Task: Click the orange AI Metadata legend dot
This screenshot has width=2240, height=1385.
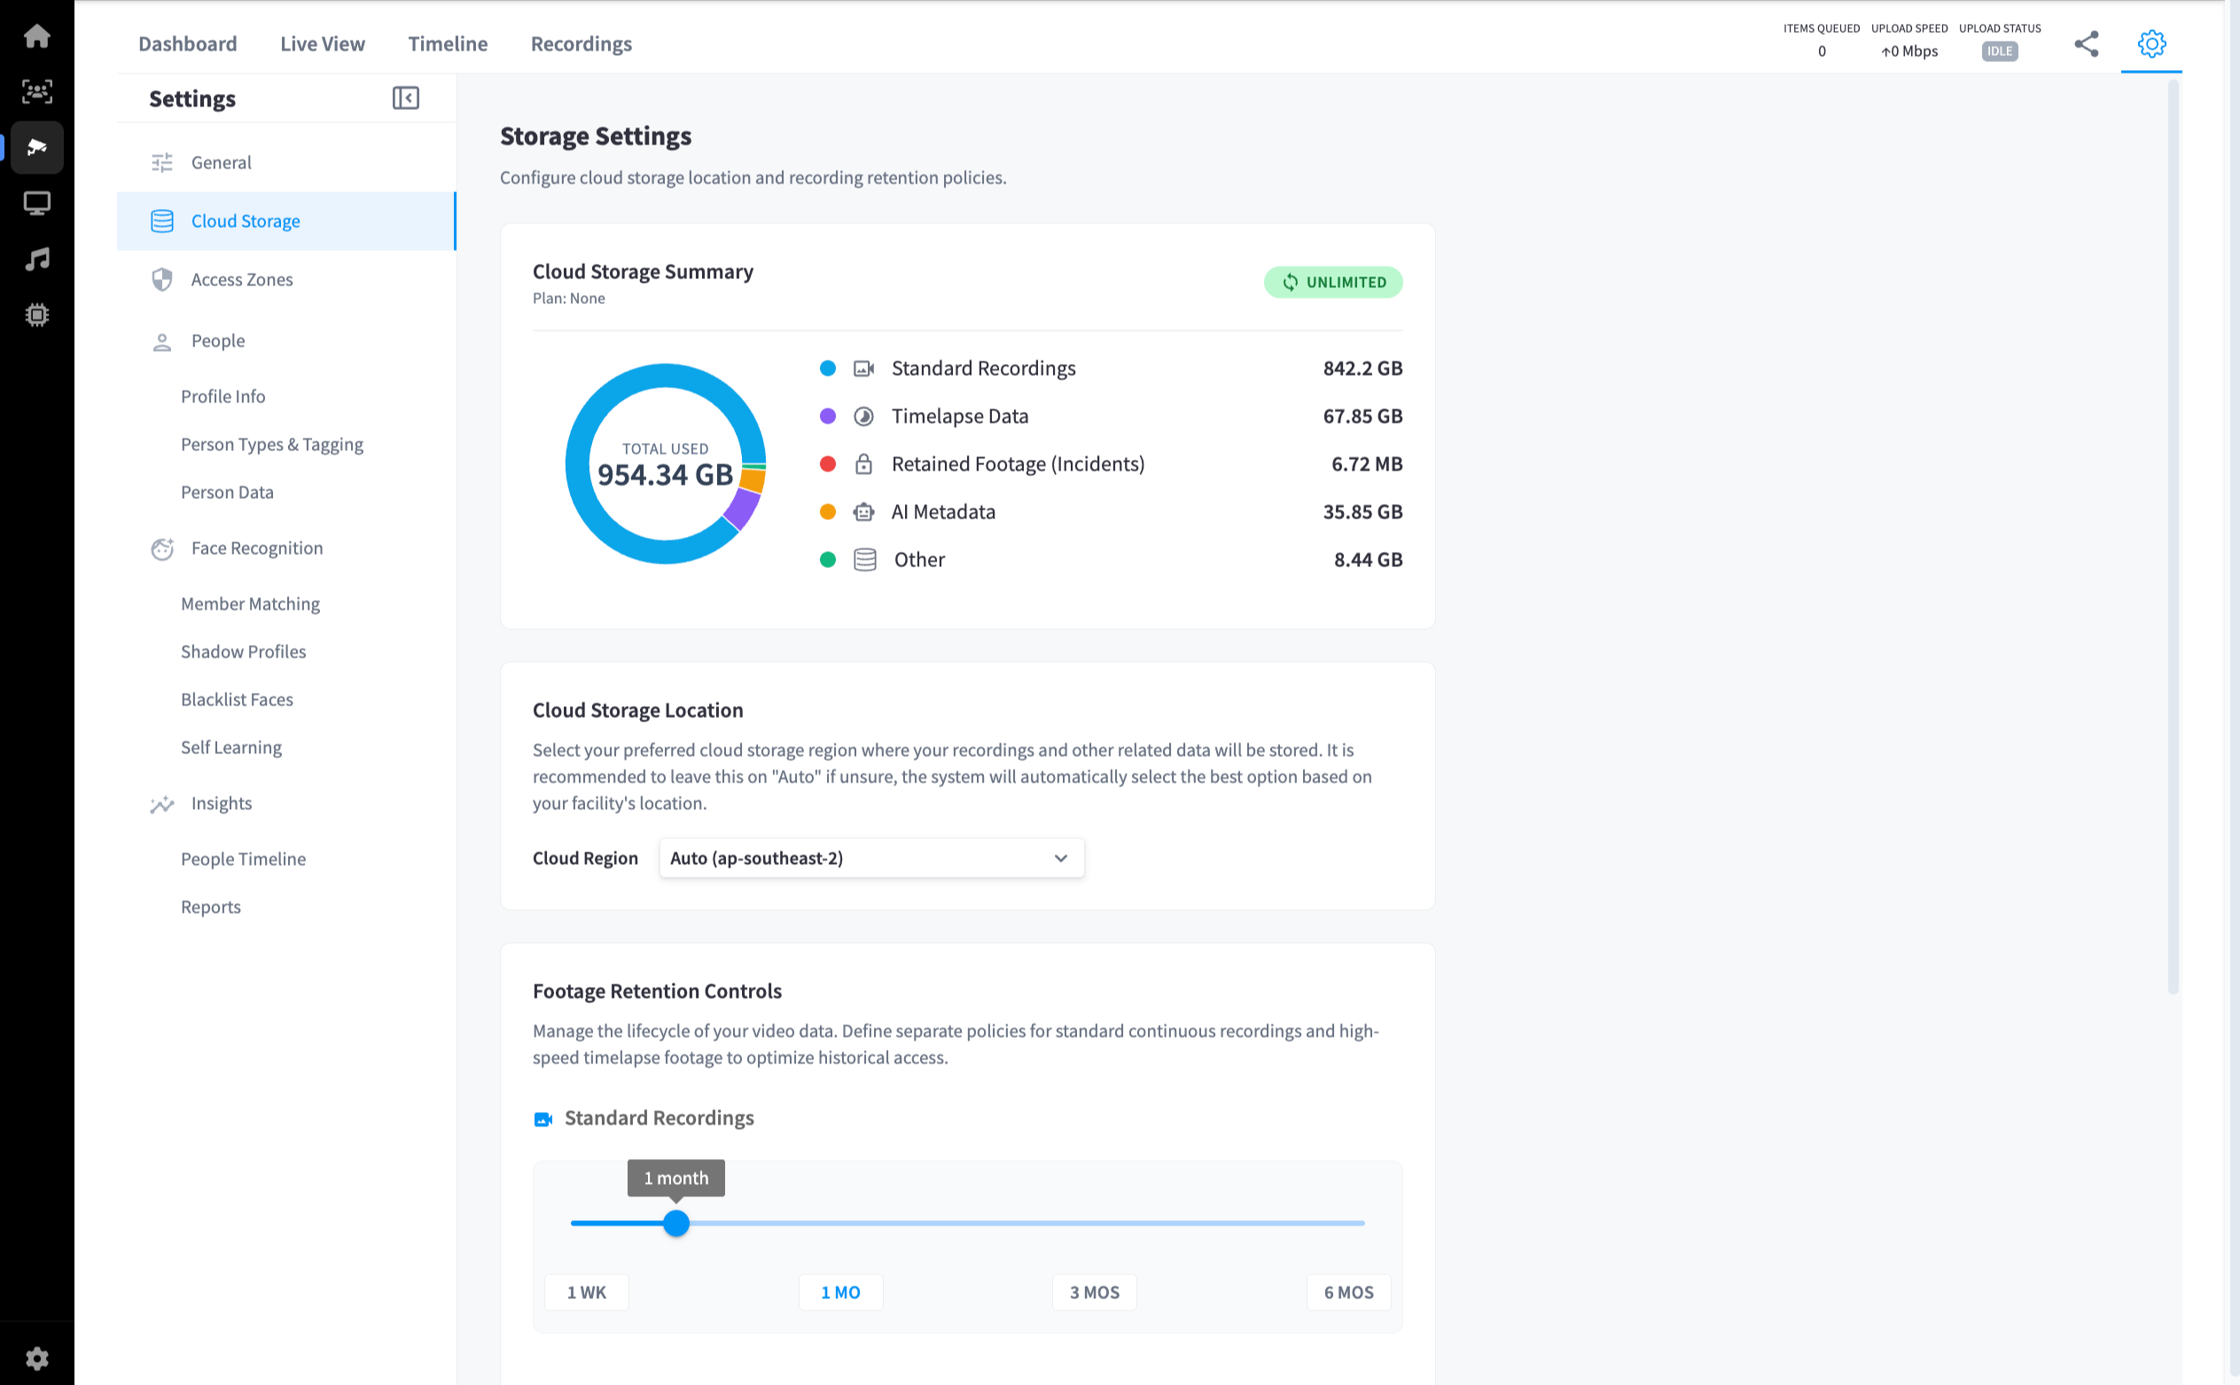Action: pos(827,512)
